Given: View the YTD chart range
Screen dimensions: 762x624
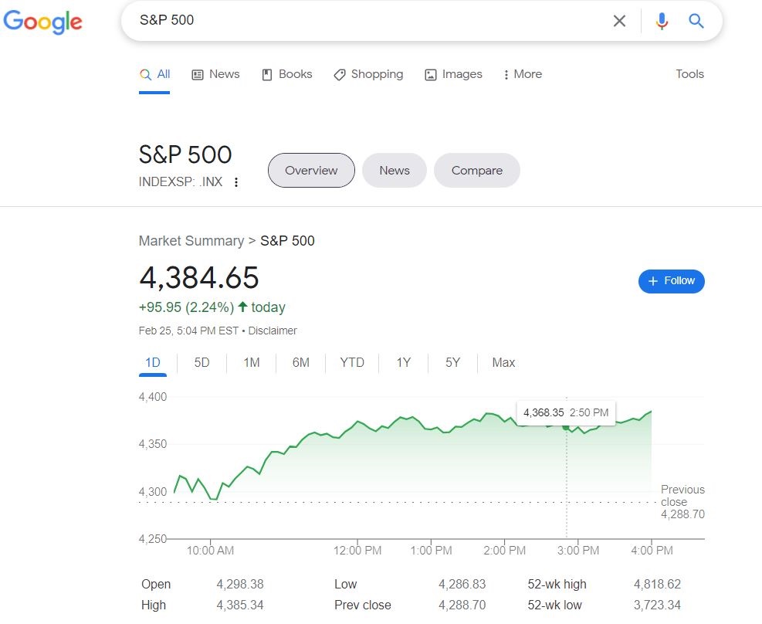Looking at the screenshot, I should point(351,362).
